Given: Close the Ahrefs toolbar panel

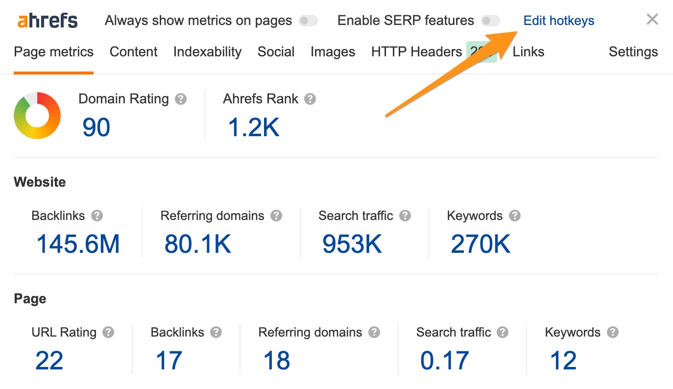Looking at the screenshot, I should pyautogui.click(x=652, y=20).
